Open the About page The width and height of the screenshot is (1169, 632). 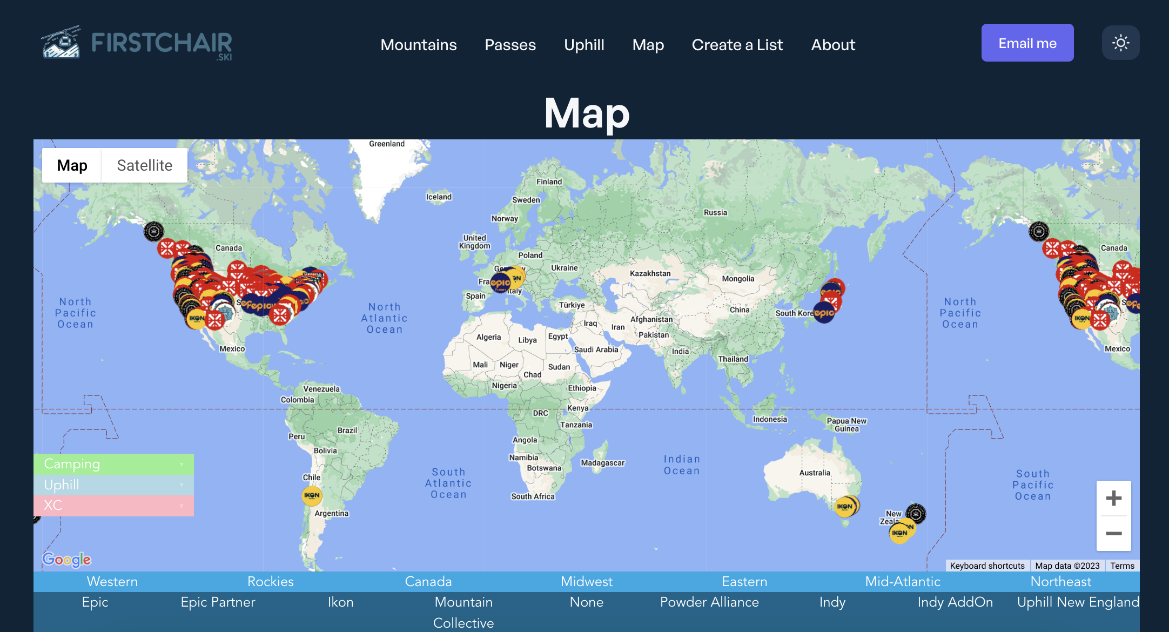833,45
